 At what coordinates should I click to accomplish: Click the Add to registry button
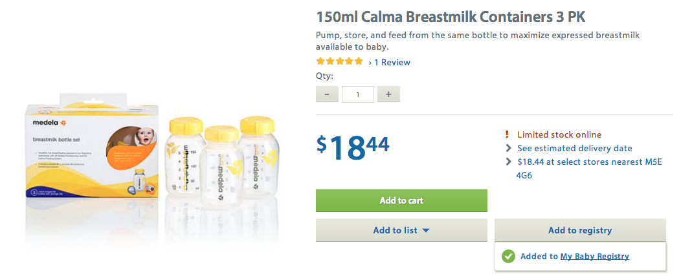pyautogui.click(x=580, y=230)
